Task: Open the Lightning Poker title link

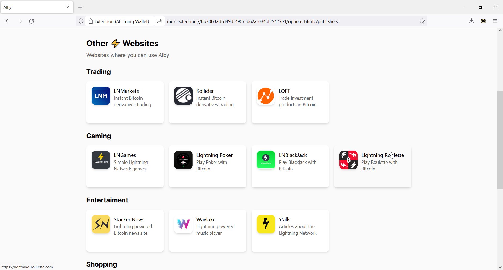Action: (x=215, y=155)
